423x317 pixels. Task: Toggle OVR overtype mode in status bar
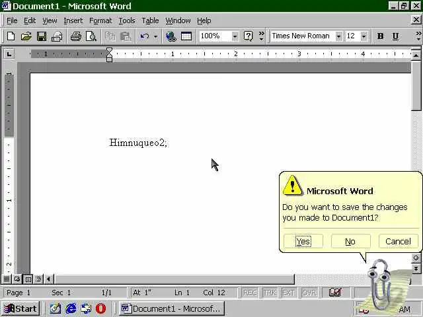click(x=309, y=293)
